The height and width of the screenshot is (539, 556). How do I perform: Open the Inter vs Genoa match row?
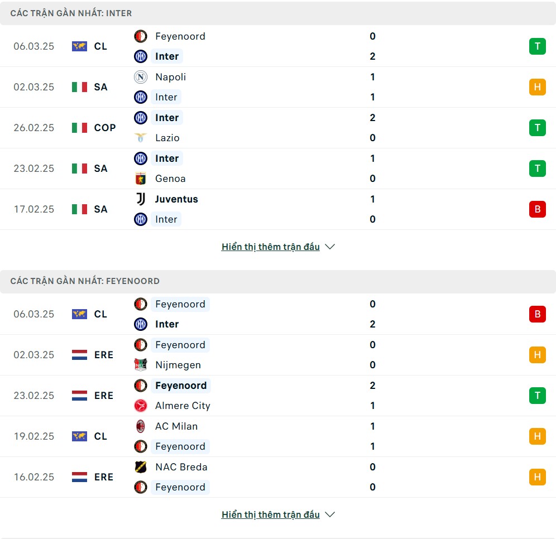coord(278,169)
